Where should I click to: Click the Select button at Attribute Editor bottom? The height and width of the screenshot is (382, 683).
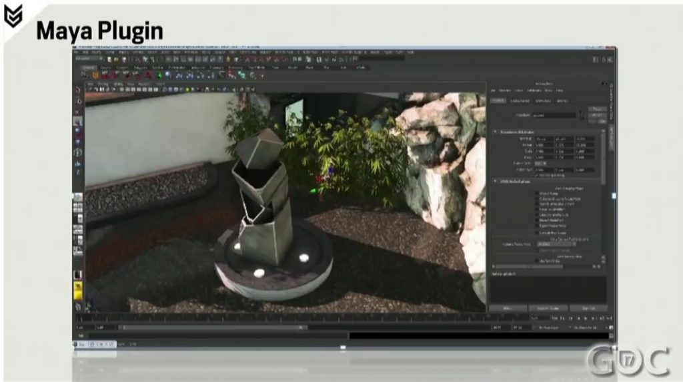[x=508, y=308]
